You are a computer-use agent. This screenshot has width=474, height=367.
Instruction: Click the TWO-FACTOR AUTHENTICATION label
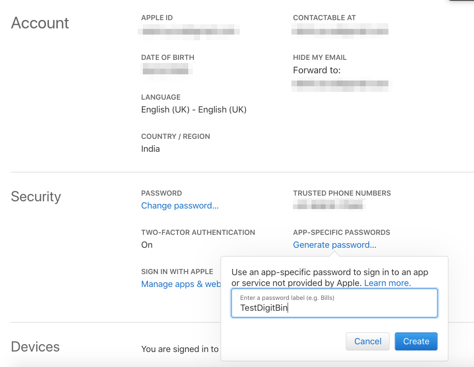tap(198, 232)
